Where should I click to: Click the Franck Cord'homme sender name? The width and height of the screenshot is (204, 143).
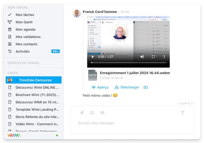tap(100, 12)
